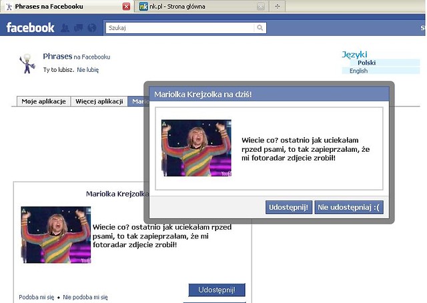
Task: Click the quote text in the page post
Action: pos(162,236)
